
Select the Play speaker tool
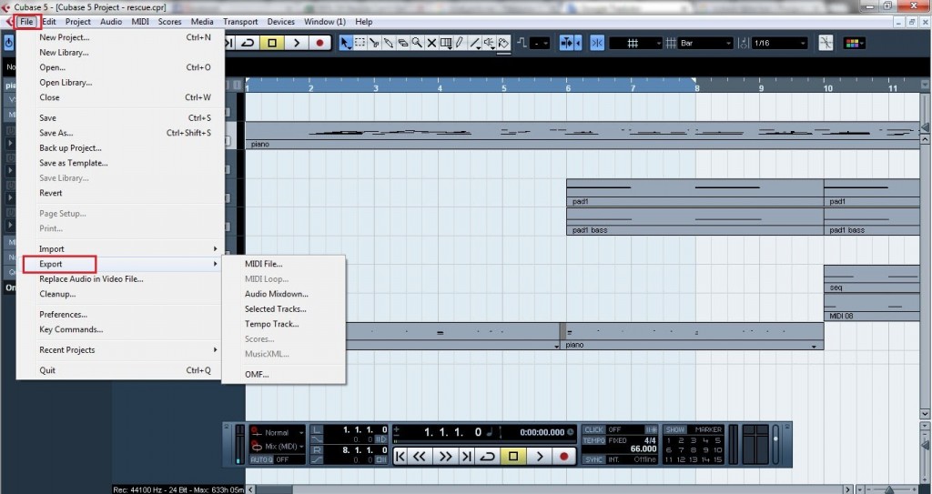point(489,43)
